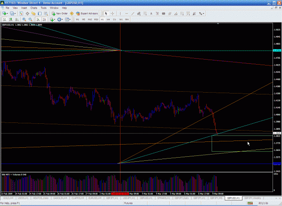Open the Terminal panel
282x206 pixels.
[x=40, y=14]
